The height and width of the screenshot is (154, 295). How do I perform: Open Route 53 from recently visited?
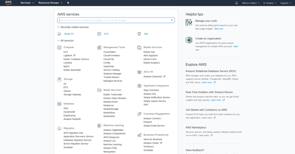(69, 34)
